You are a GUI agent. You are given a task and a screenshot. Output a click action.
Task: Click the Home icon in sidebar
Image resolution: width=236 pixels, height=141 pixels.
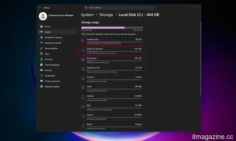point(41,27)
